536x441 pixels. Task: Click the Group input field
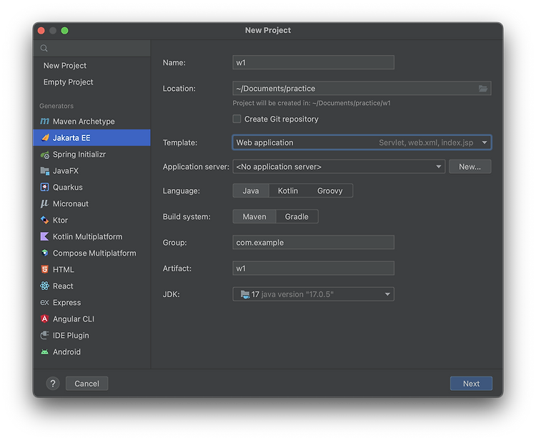click(314, 243)
